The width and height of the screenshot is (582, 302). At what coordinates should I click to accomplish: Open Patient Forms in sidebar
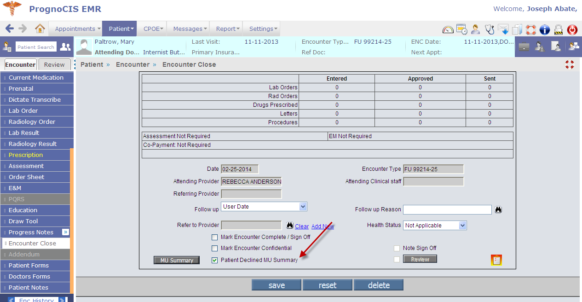click(35, 266)
